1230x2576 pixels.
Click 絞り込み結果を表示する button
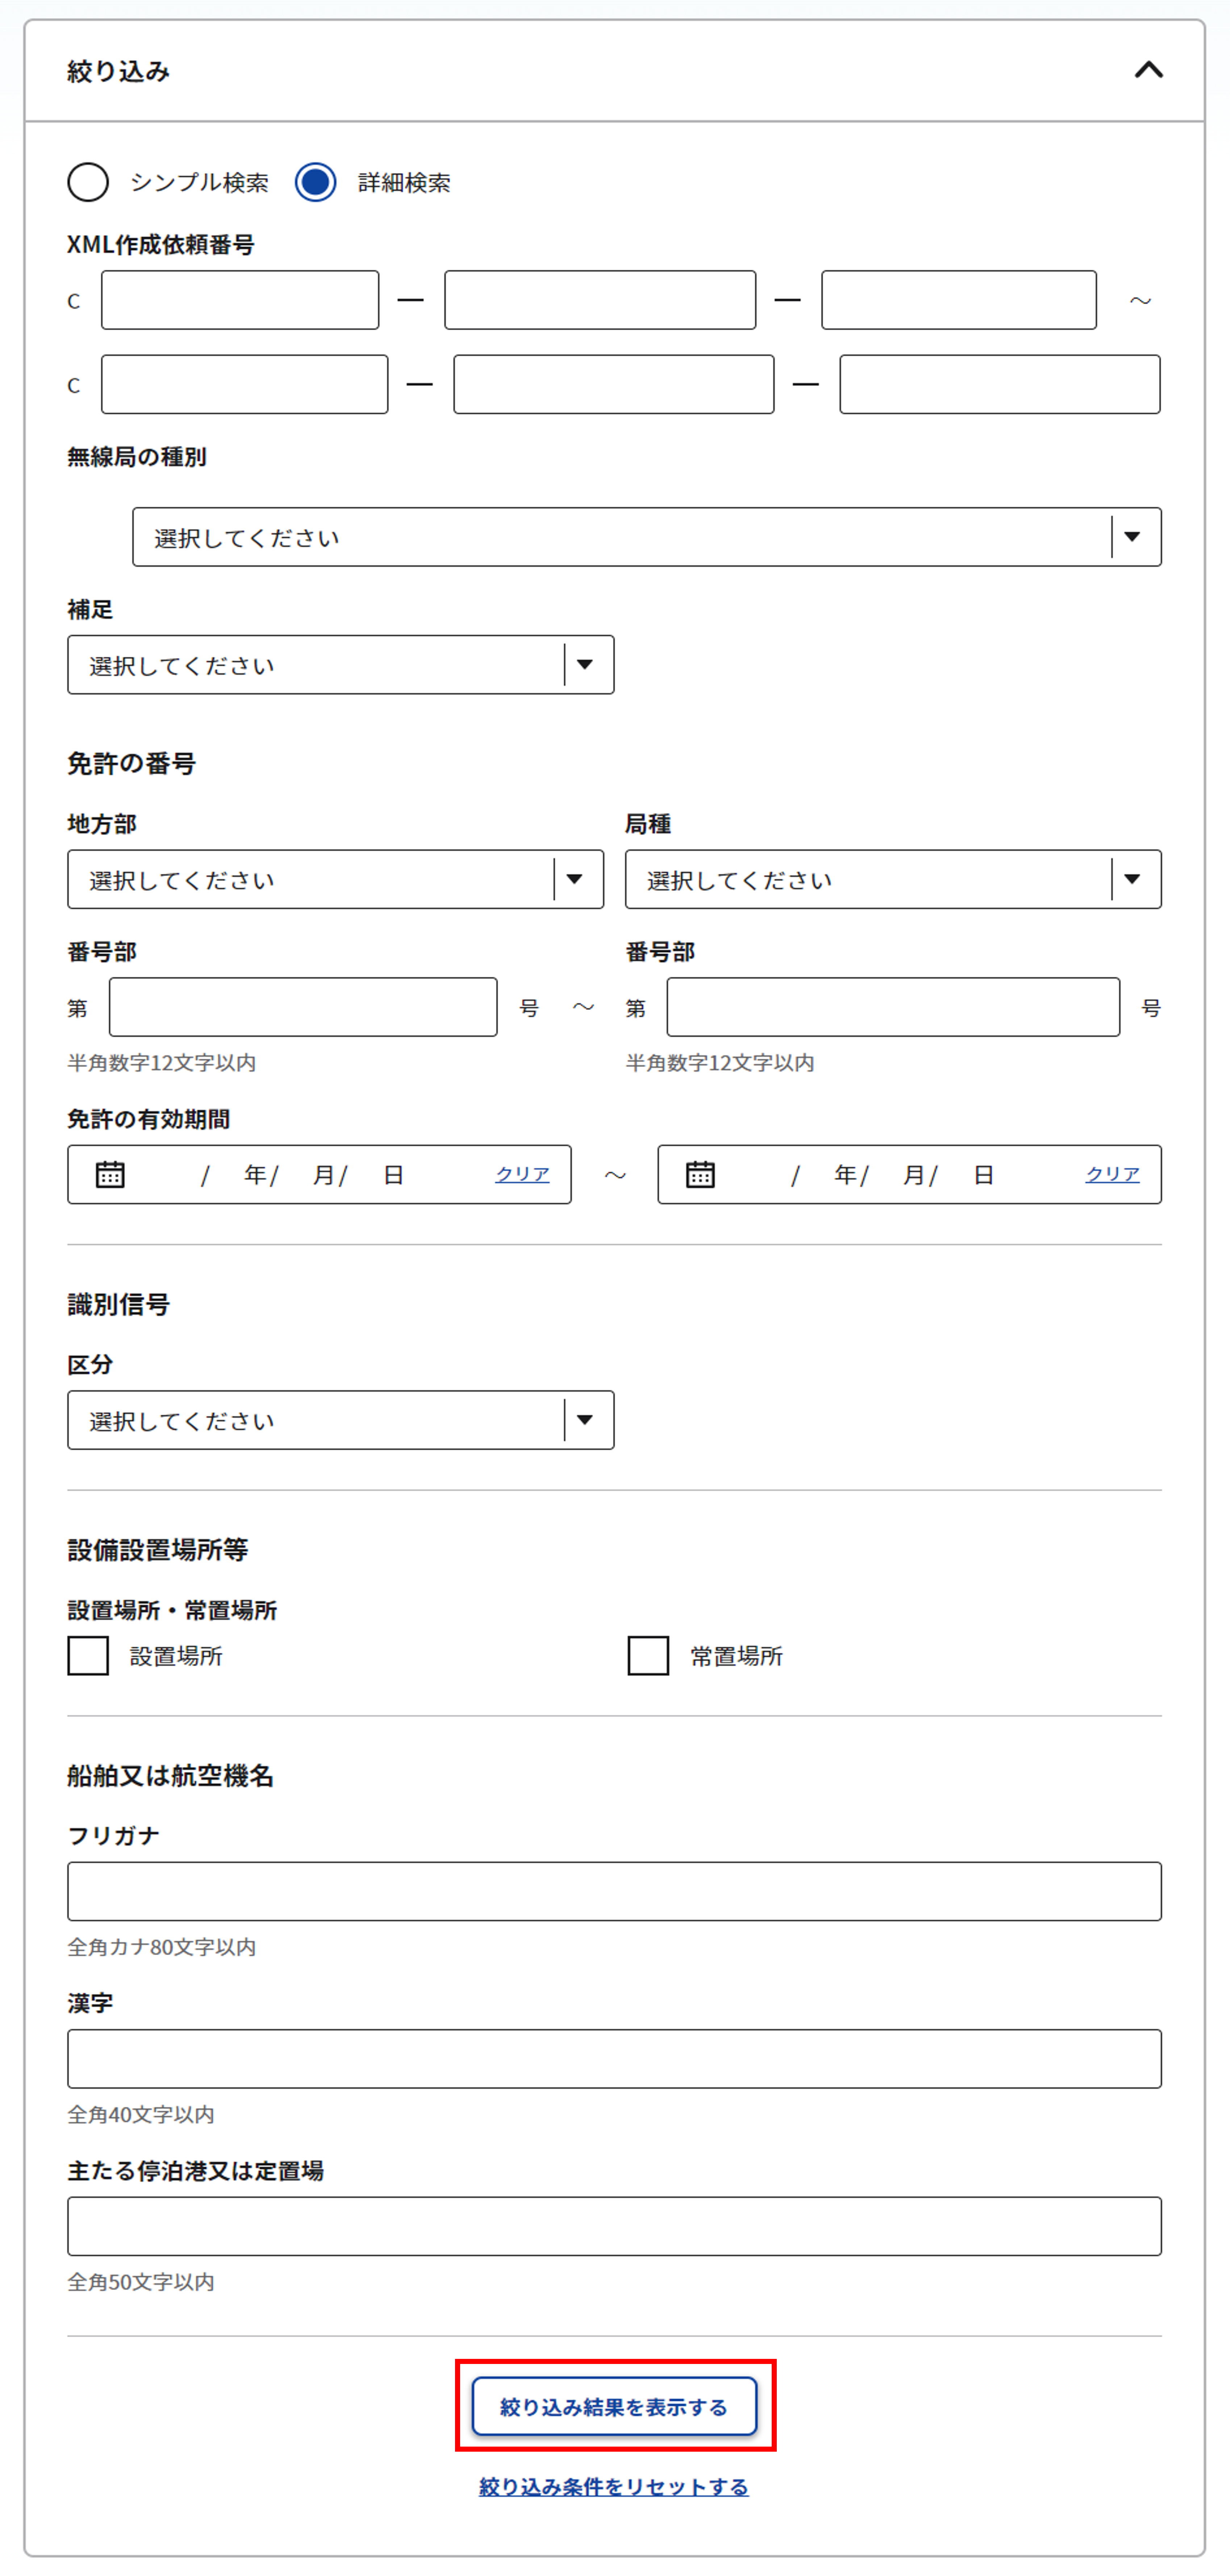click(x=614, y=2406)
